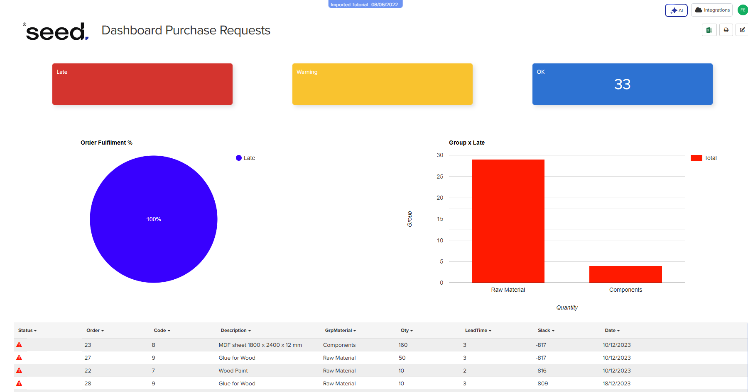
Task: Click the printer icon
Action: point(726,30)
